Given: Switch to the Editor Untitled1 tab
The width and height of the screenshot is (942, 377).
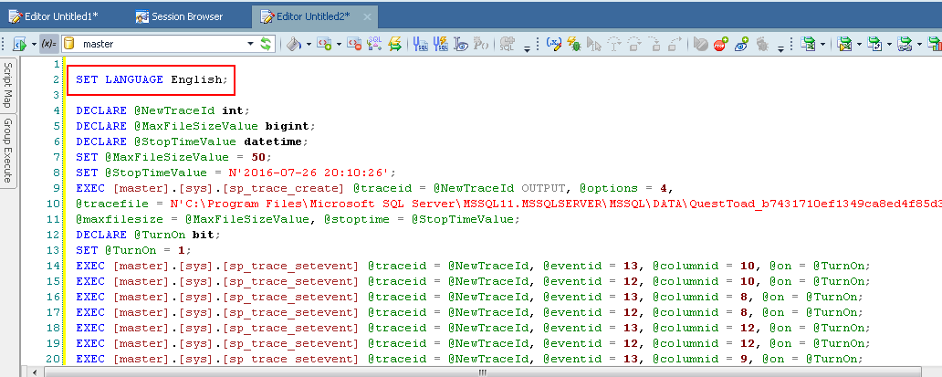Looking at the screenshot, I should [x=59, y=16].
